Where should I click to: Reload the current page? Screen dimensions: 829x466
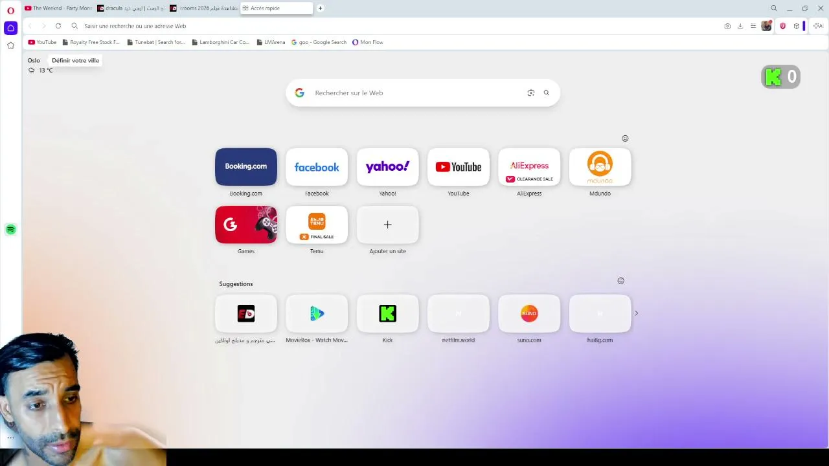pyautogui.click(x=58, y=26)
